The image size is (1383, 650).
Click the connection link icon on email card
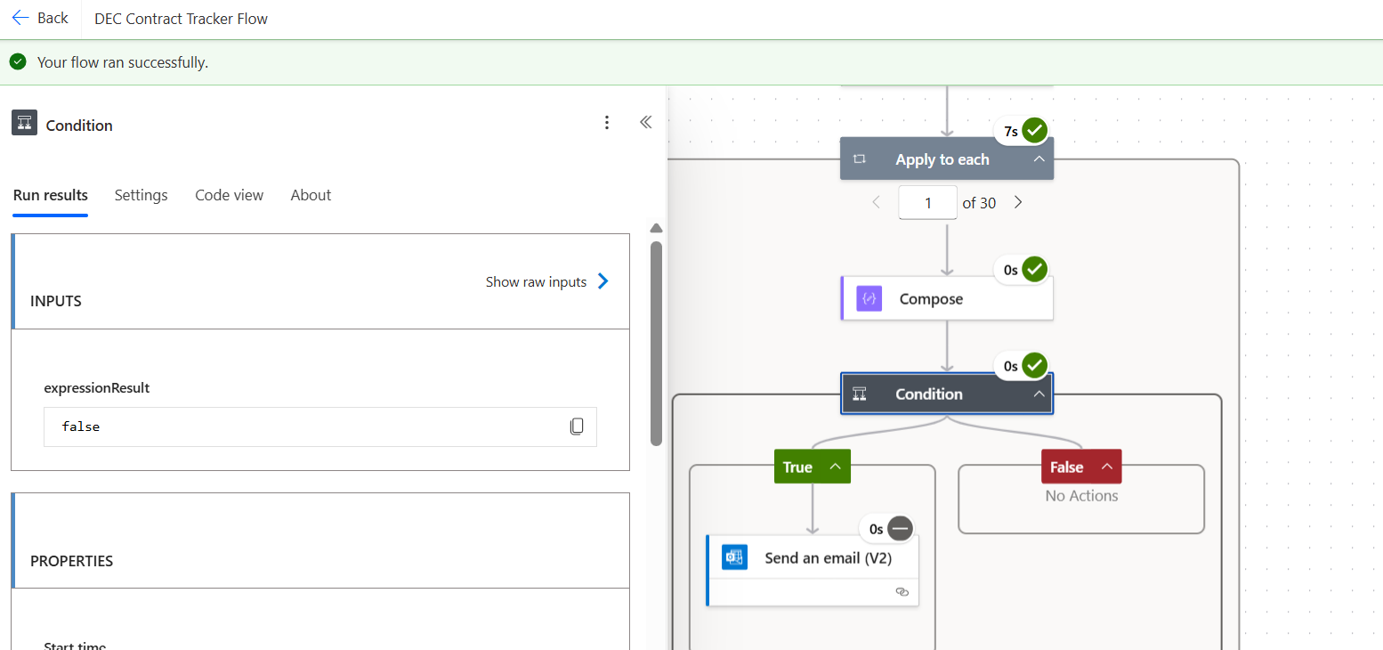pyautogui.click(x=902, y=591)
